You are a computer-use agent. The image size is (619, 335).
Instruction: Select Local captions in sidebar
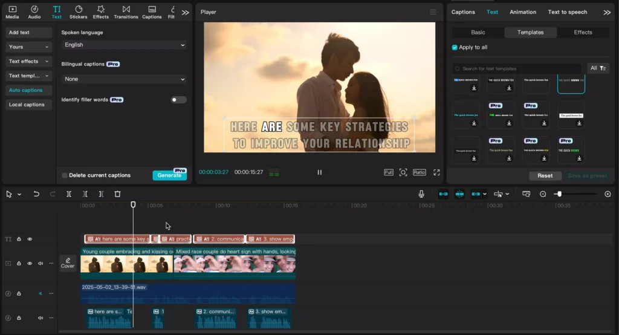point(28,105)
